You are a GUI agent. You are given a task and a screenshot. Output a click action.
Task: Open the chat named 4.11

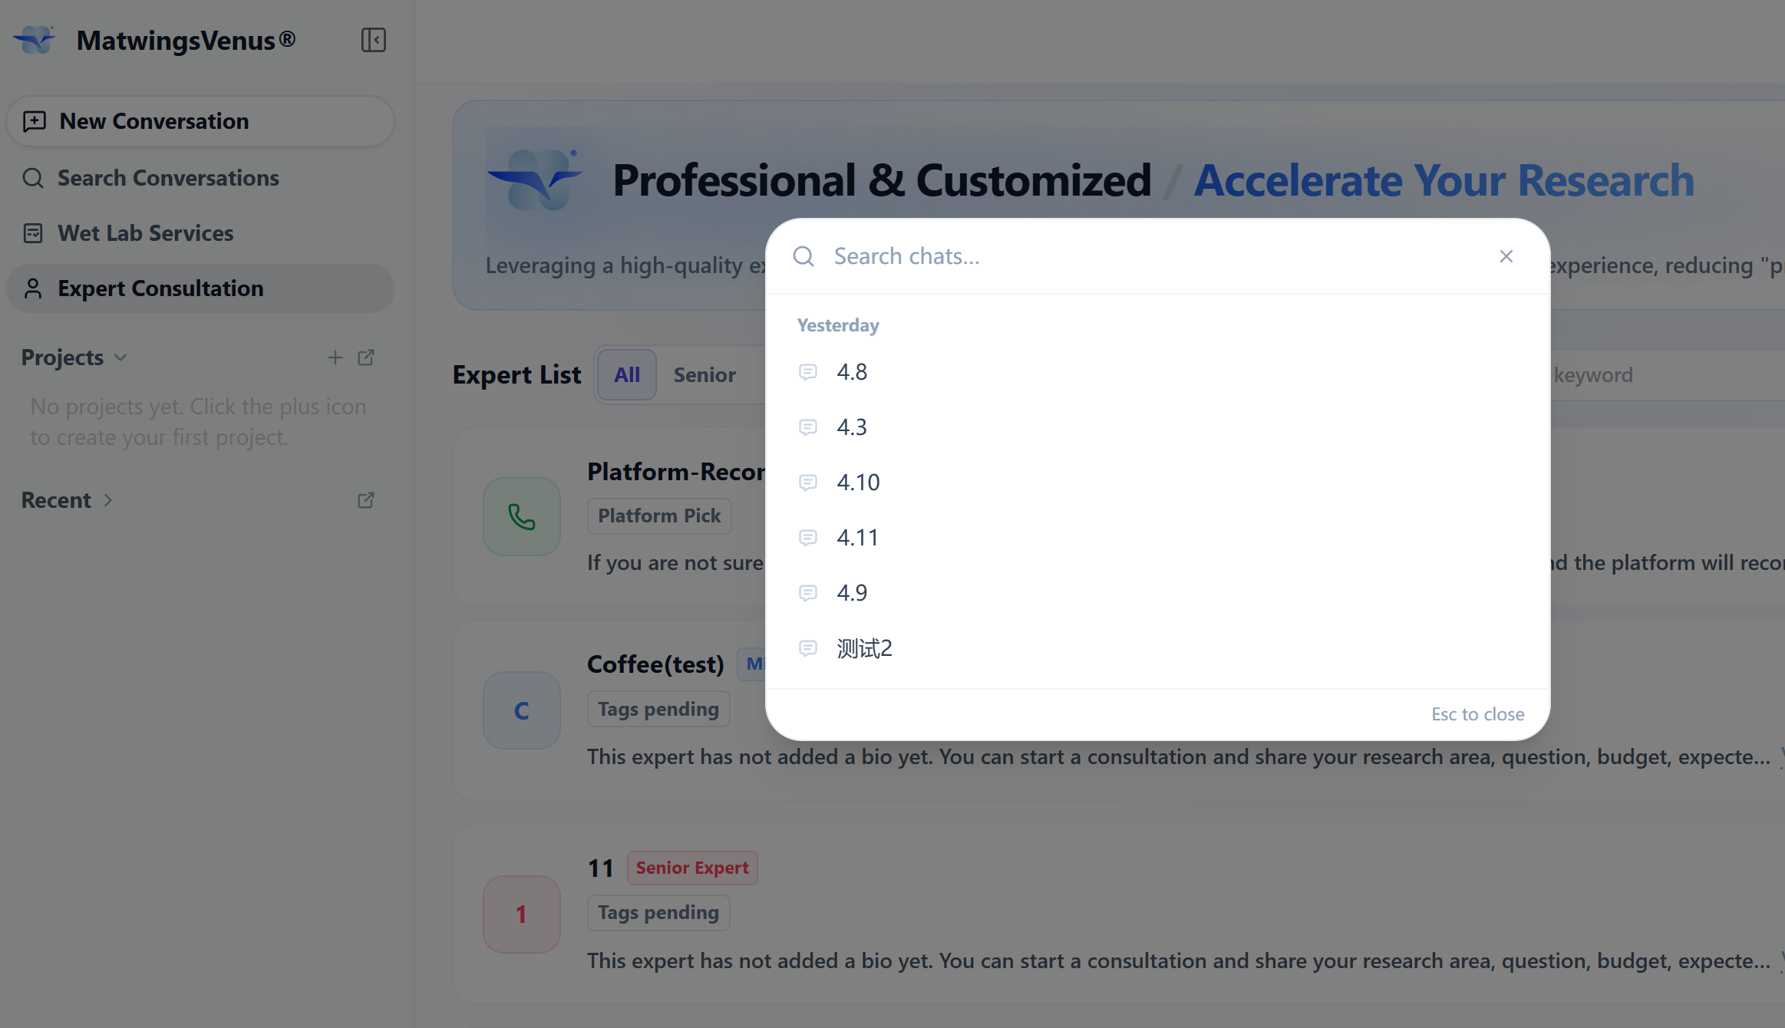tap(1157, 538)
